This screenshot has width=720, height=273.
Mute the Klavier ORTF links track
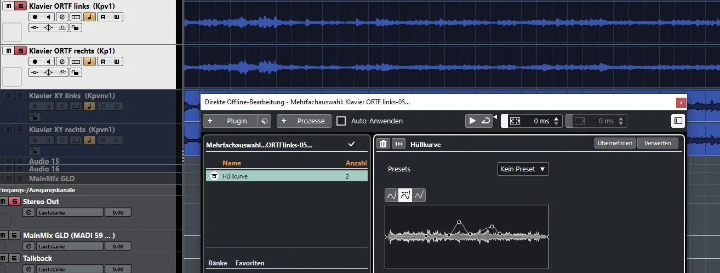tap(8, 5)
